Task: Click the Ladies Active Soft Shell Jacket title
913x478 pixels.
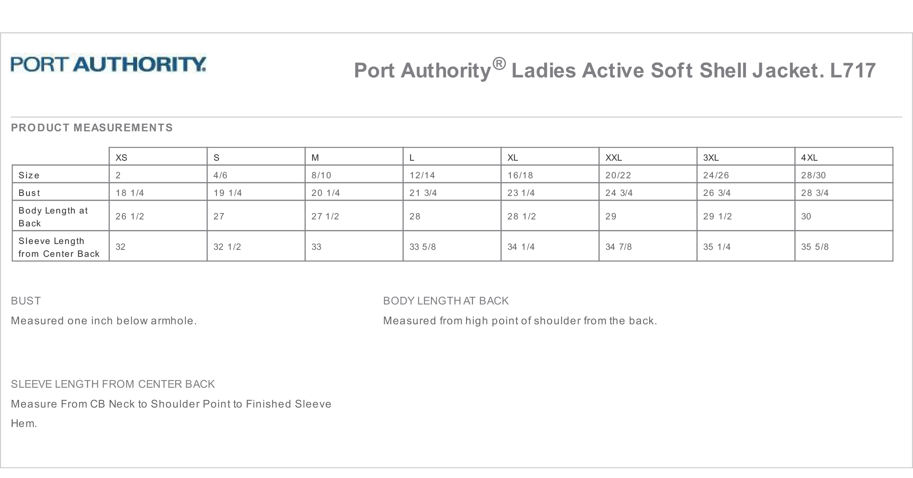Action: (615, 70)
